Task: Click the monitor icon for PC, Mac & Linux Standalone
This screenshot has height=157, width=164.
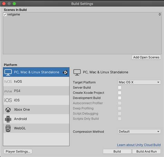Action: click(x=8, y=72)
